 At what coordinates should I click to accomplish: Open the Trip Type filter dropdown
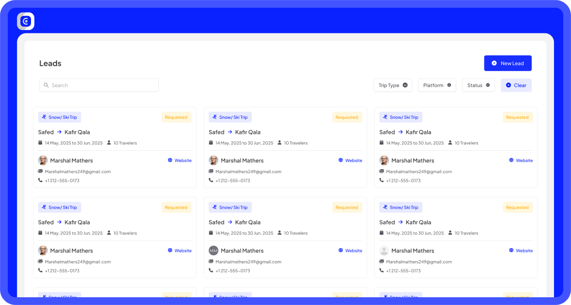pos(392,85)
